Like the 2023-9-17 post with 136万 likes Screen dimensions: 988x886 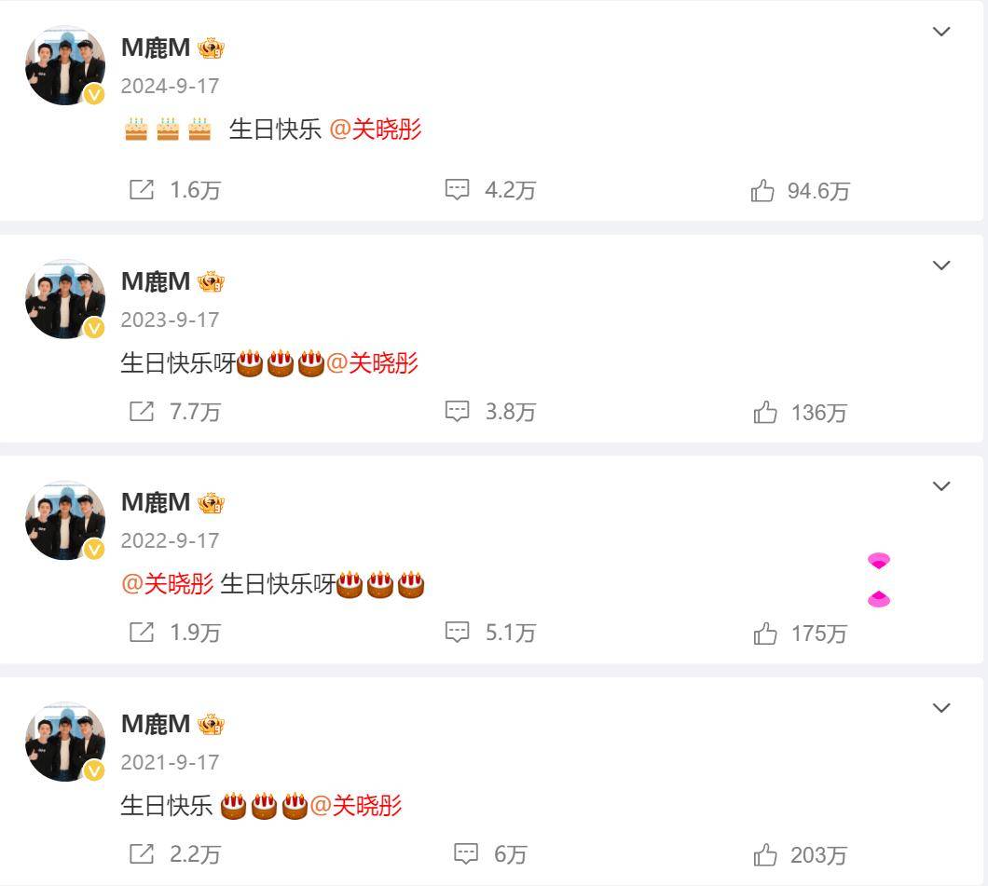coord(765,413)
